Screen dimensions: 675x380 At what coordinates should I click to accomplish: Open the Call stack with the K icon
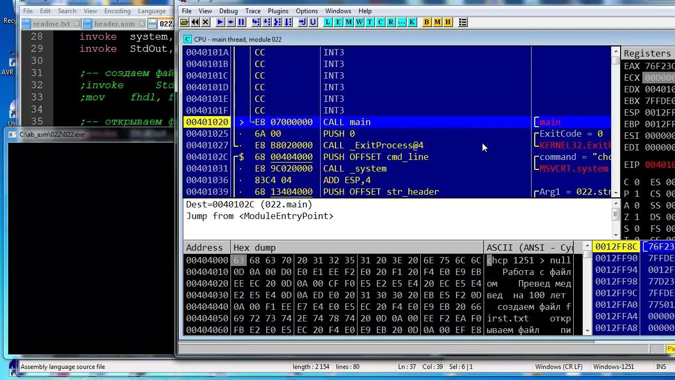412,22
